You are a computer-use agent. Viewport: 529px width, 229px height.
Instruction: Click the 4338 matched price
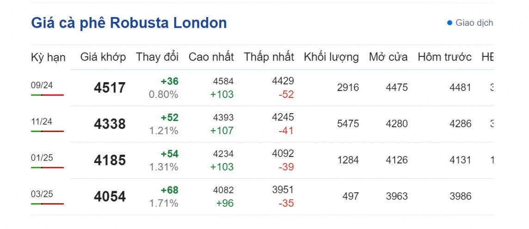pos(110,124)
